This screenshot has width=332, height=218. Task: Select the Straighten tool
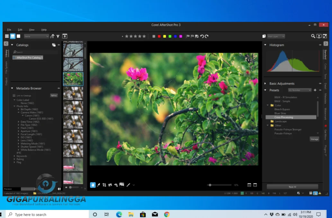click(110, 185)
